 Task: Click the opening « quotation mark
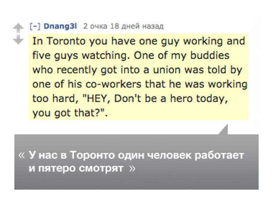coord(22,155)
